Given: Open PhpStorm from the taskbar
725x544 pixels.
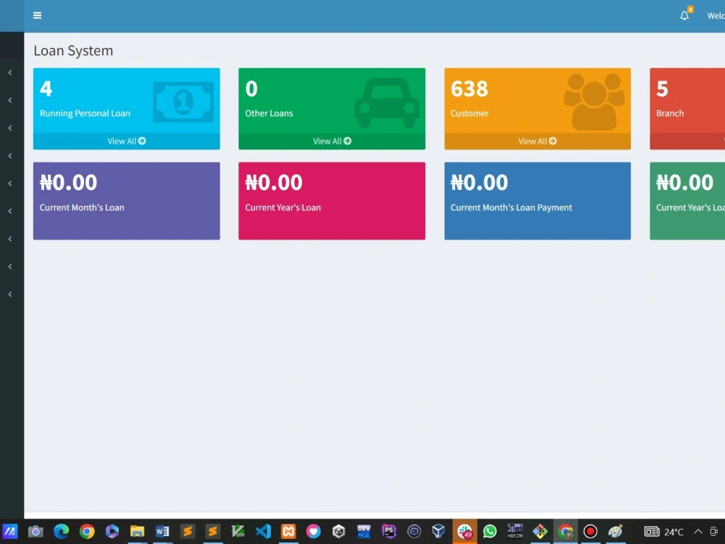Looking at the screenshot, I should pos(389,531).
